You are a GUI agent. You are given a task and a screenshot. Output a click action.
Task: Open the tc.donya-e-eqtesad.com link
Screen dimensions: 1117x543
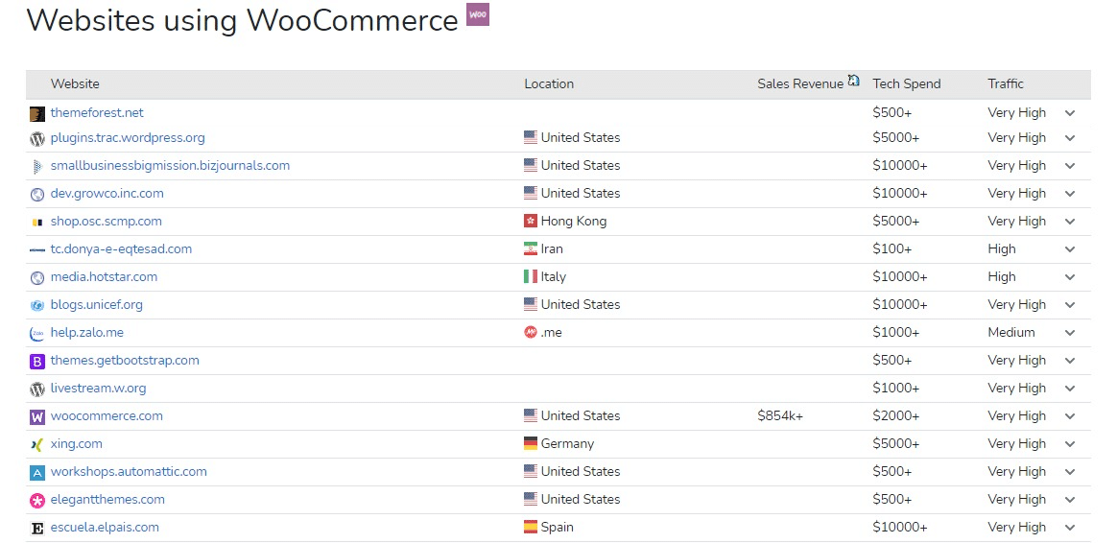(x=121, y=249)
